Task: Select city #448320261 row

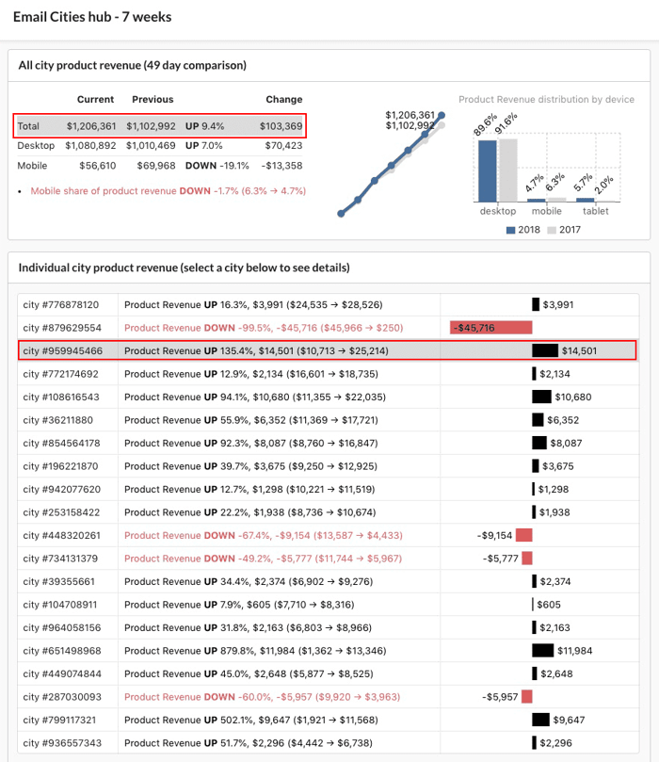Action: tap(329, 536)
